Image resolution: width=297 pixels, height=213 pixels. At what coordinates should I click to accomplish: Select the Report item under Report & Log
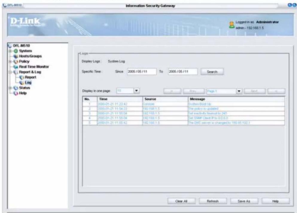tap(31, 77)
